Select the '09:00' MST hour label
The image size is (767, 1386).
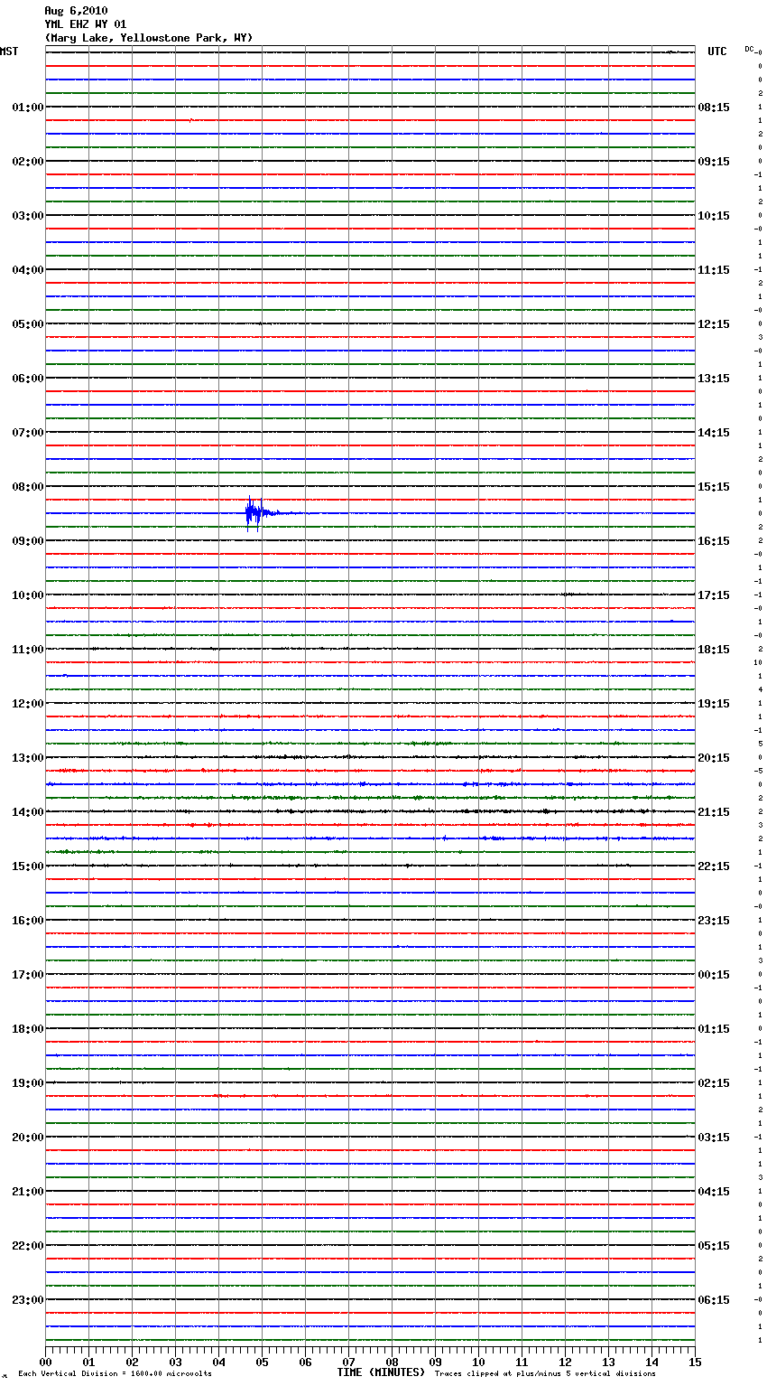coord(28,541)
